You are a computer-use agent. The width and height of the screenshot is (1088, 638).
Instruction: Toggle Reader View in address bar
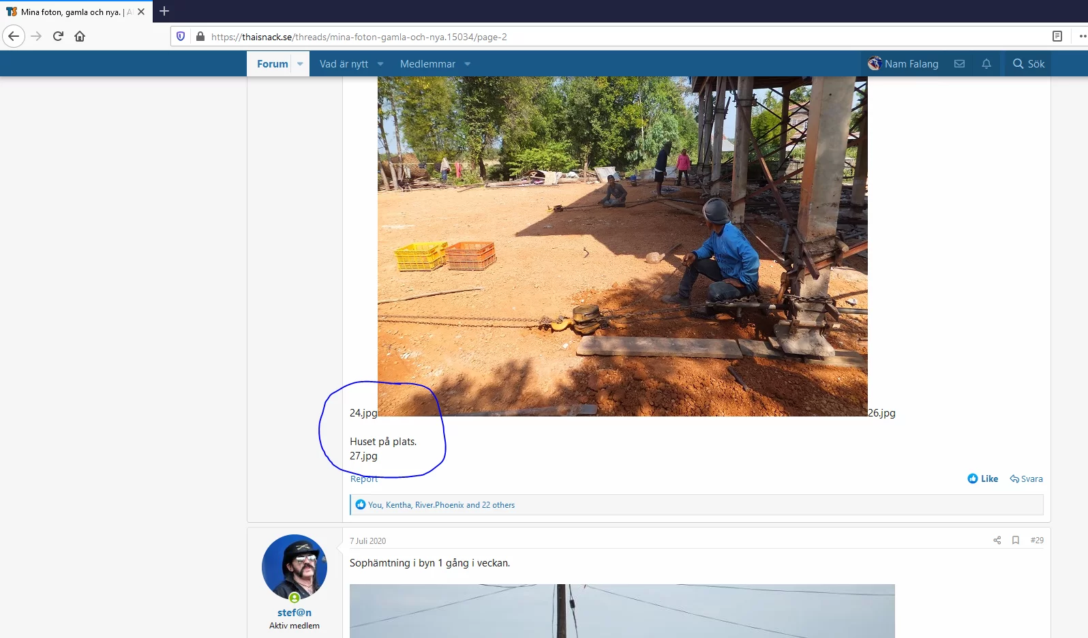click(x=1057, y=36)
